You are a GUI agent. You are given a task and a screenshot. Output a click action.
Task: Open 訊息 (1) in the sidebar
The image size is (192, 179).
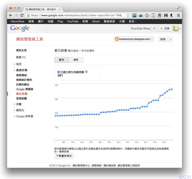point(21,57)
